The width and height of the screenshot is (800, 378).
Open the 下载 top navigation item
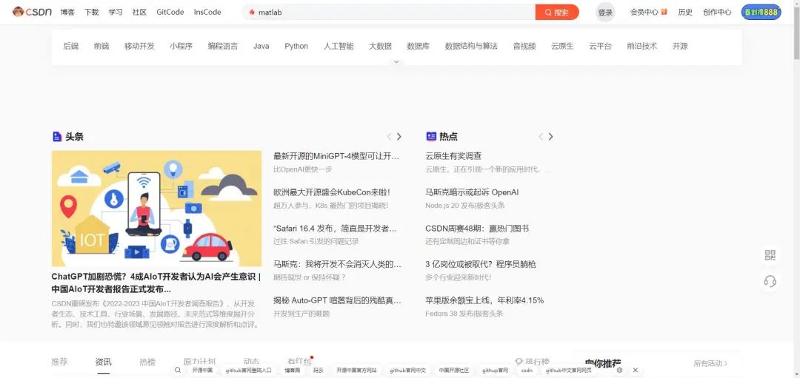click(92, 13)
